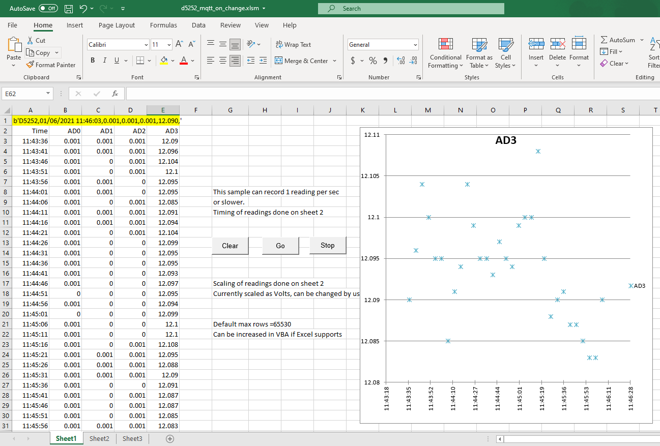Click Merge & Center
The height and width of the screenshot is (446, 660).
pyautogui.click(x=302, y=61)
